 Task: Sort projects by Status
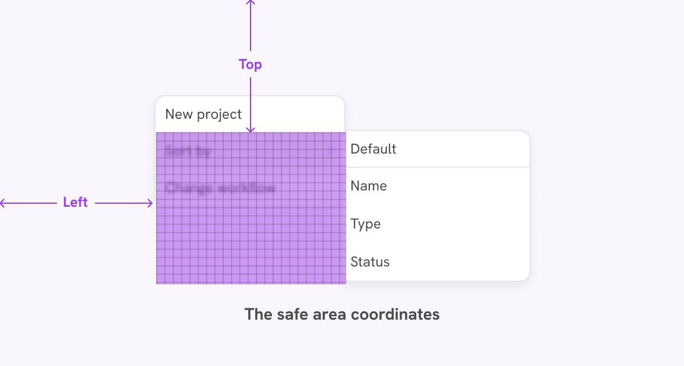[x=370, y=261]
